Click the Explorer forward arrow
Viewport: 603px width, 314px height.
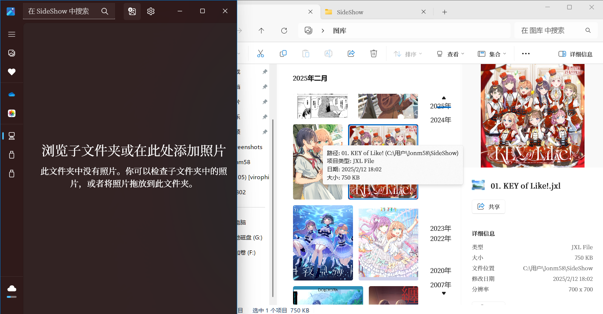click(240, 30)
